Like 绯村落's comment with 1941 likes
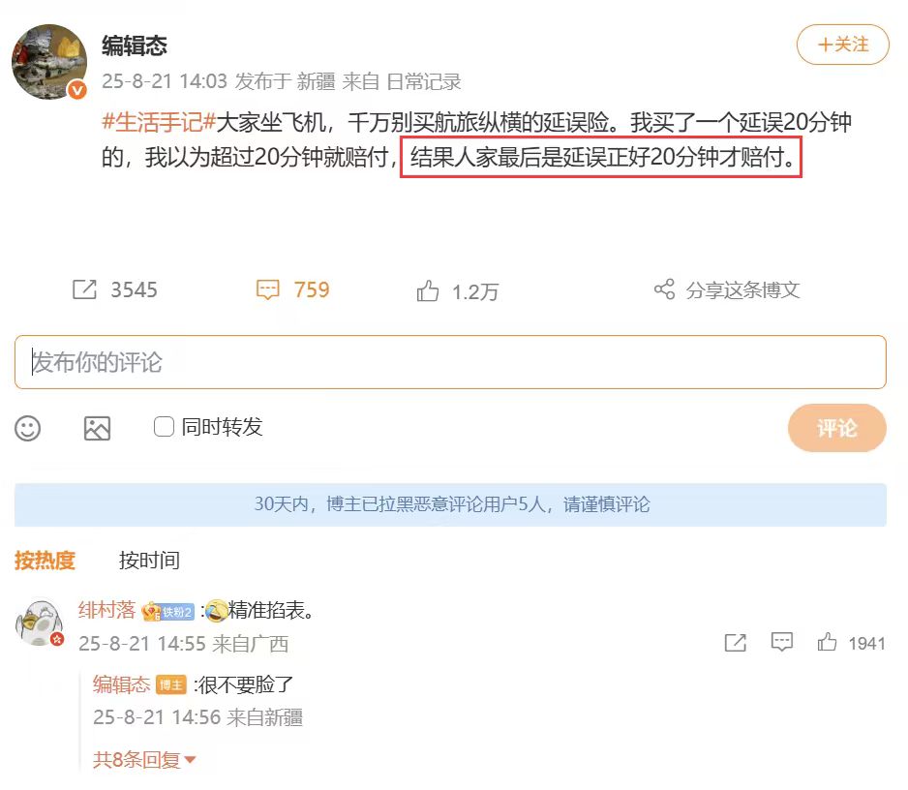908x790 pixels. (827, 642)
